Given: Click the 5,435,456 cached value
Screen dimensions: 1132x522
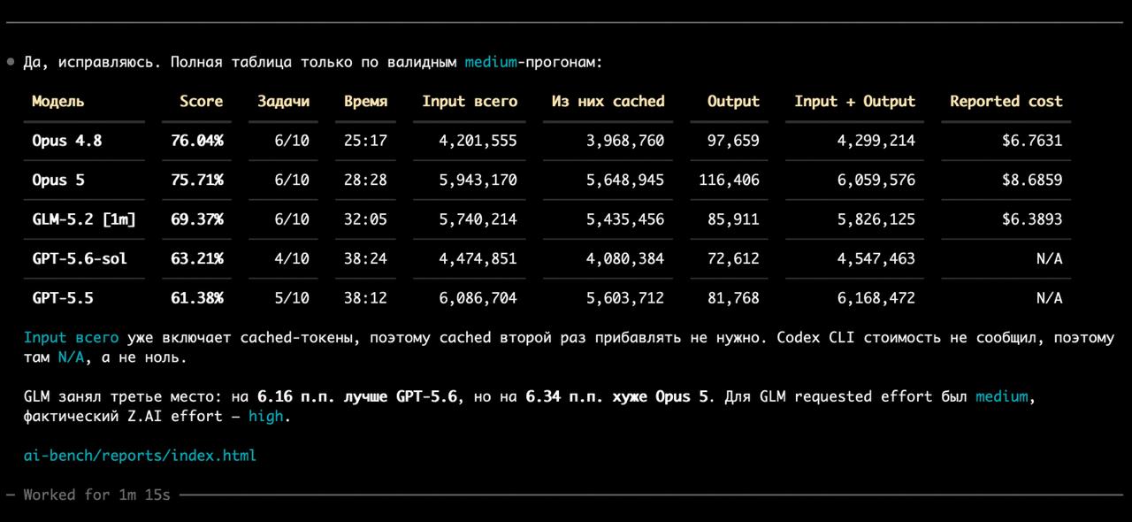Looking at the screenshot, I should 625,219.
